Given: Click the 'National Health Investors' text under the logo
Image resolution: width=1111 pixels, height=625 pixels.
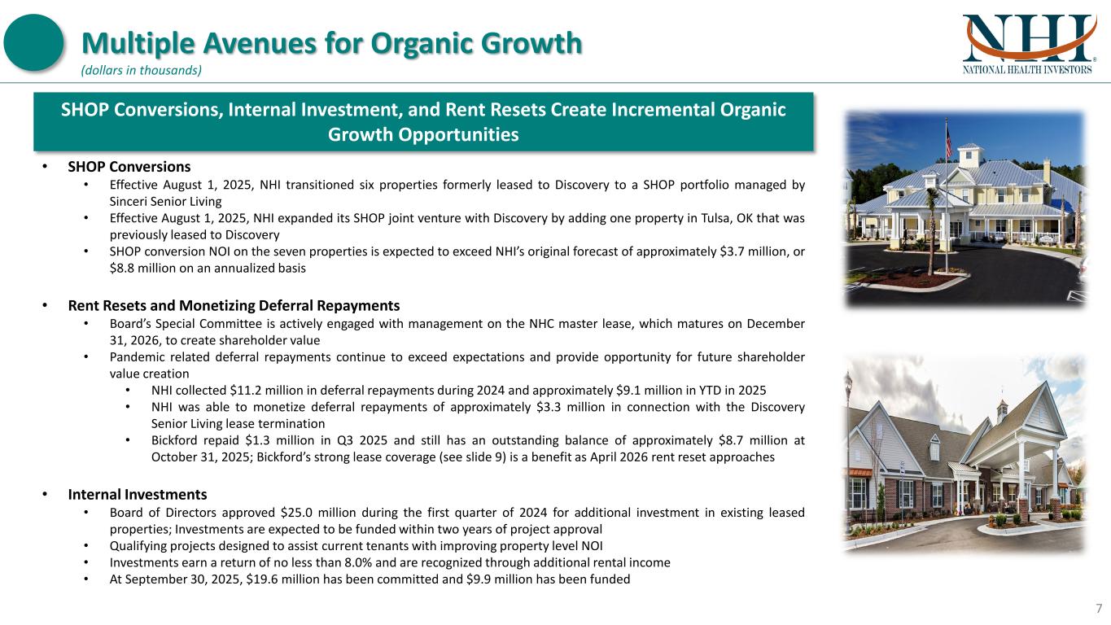Looking at the screenshot, I should coord(1028,70).
